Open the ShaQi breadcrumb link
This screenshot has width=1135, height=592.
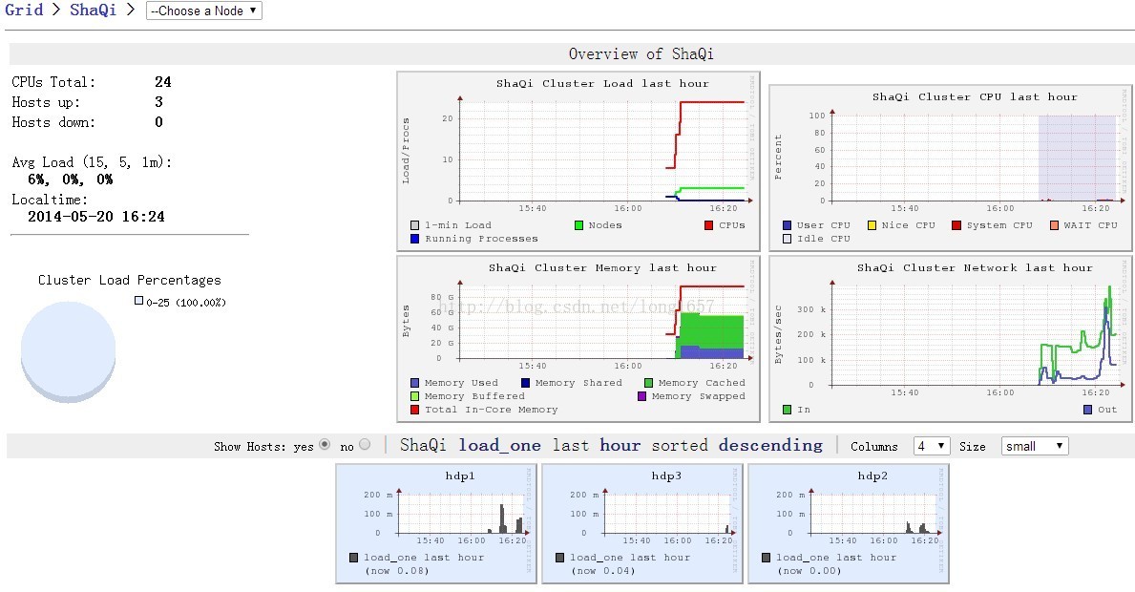pos(93,11)
